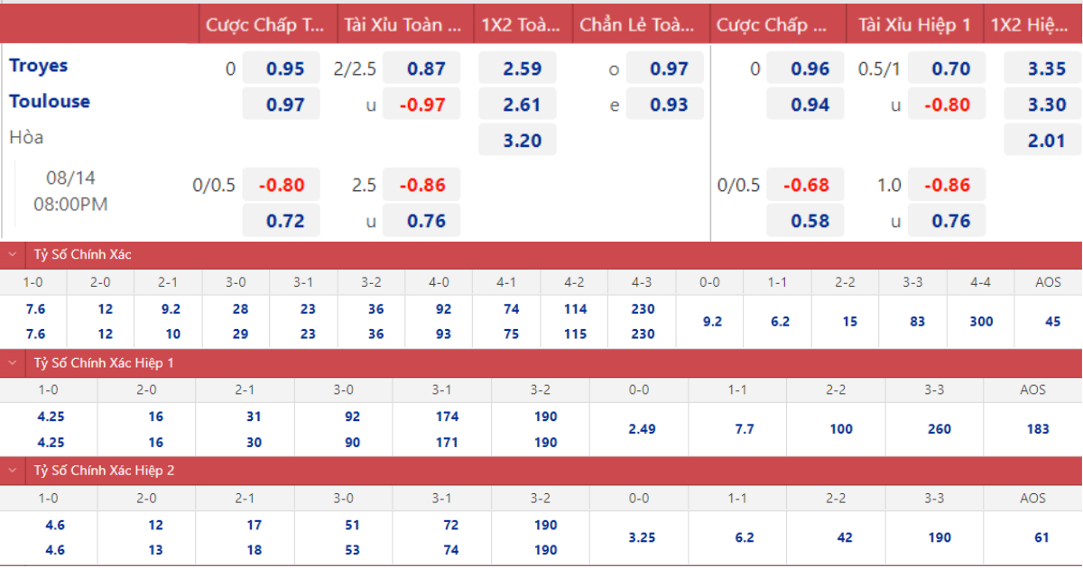Select odd (o) odds 0.97
Viewport: 1083px width, 568px height.
pos(666,68)
